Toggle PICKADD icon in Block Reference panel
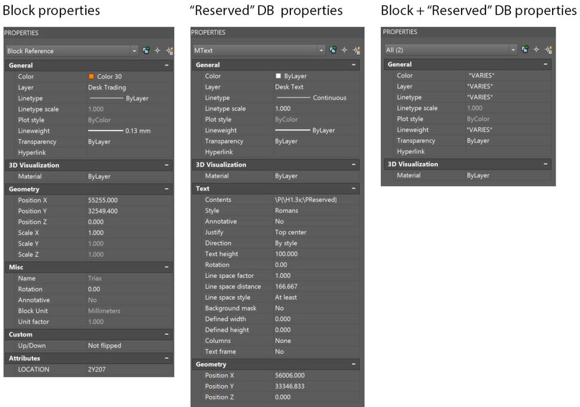 [147, 51]
